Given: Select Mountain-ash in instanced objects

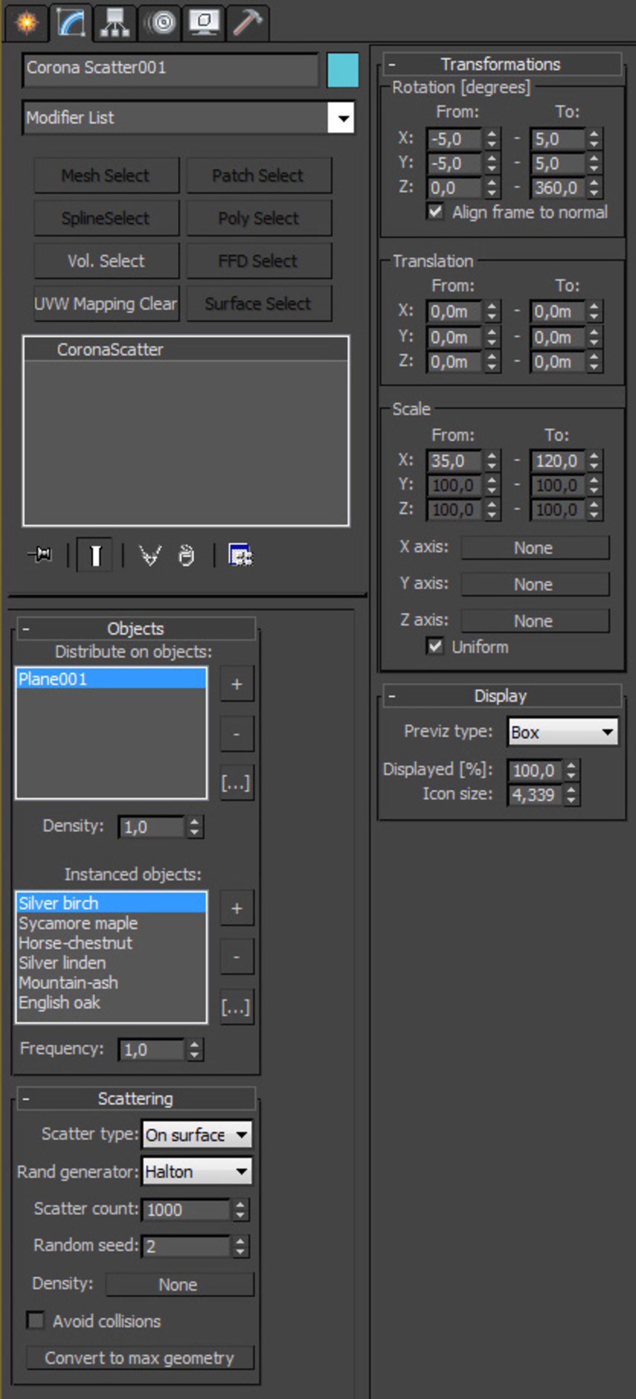Looking at the screenshot, I should click(111, 982).
